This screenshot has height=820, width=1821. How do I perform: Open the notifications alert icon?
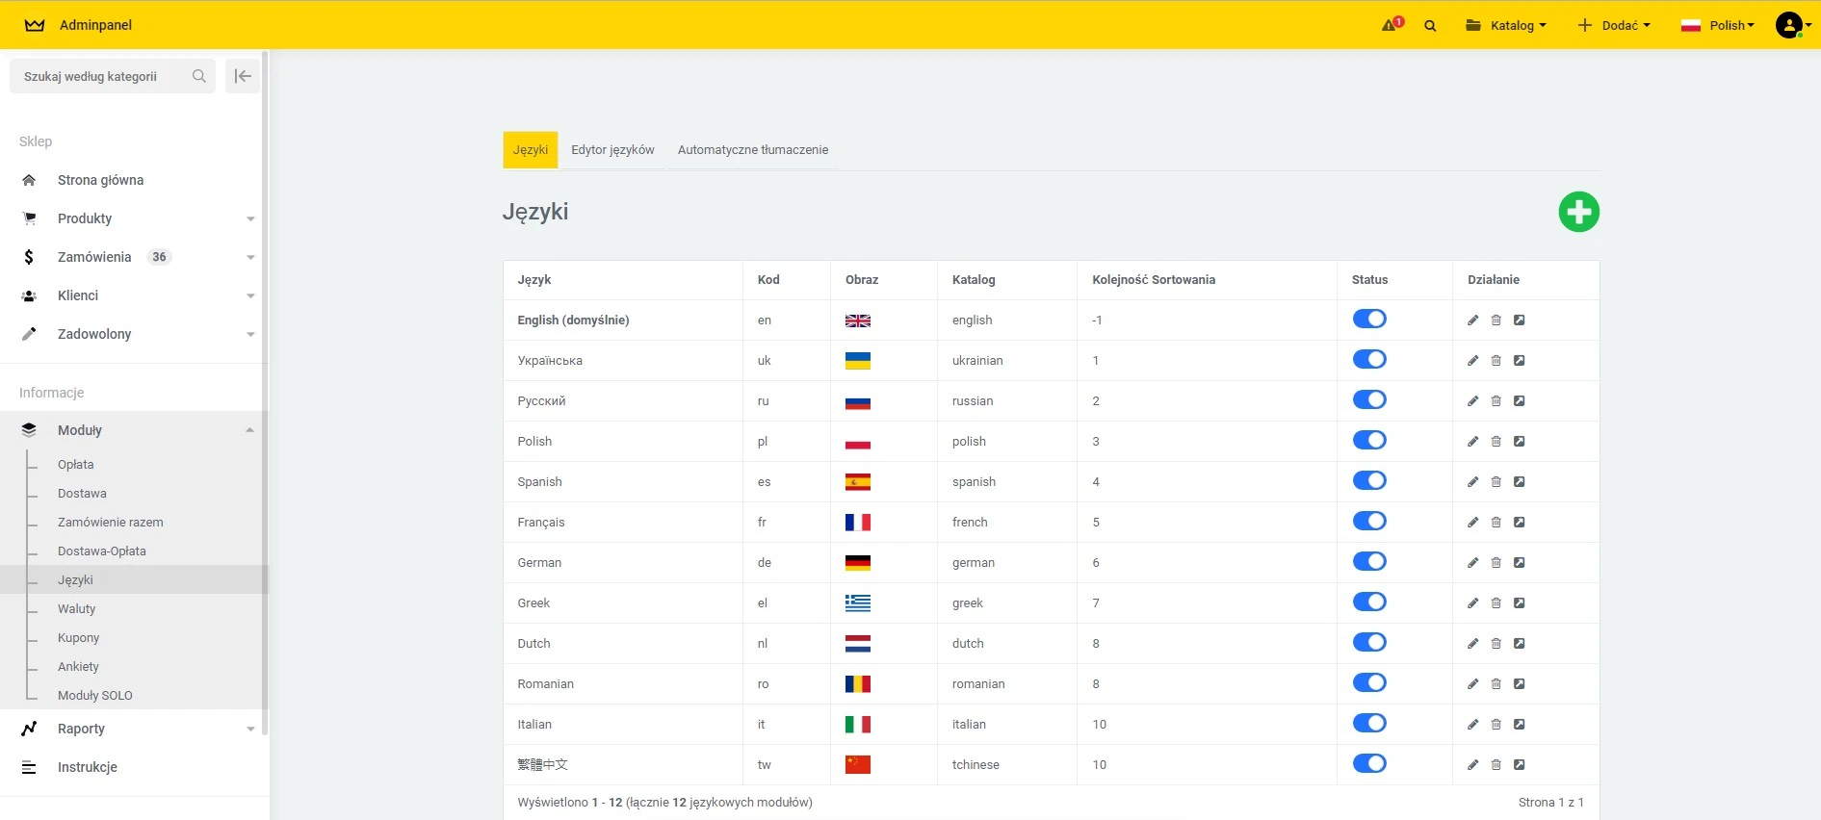[x=1392, y=25]
